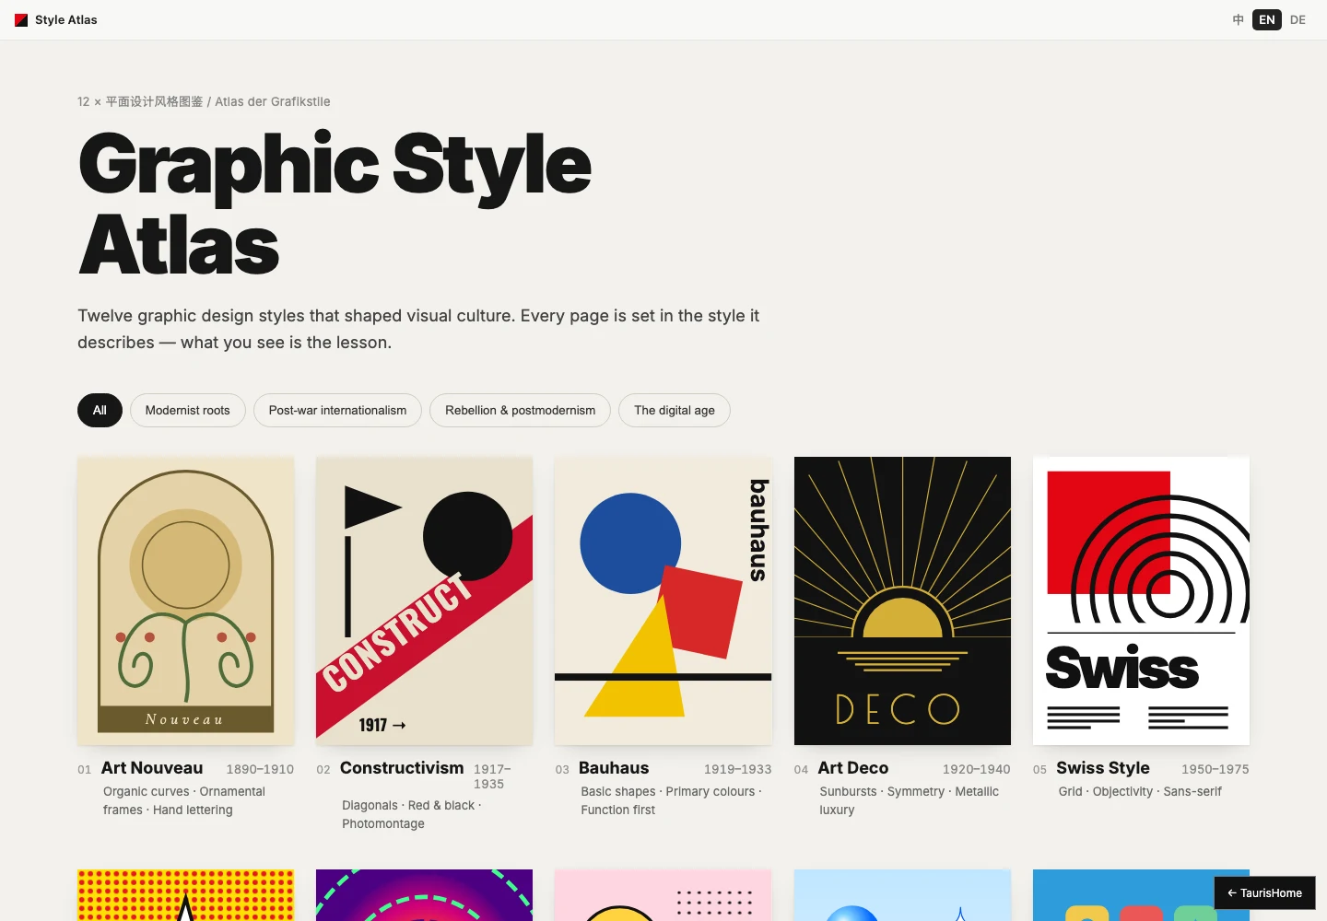
Task: Select the EN language option
Action: [x=1267, y=19]
